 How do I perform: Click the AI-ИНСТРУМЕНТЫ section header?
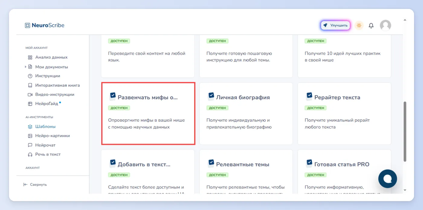pos(39,117)
